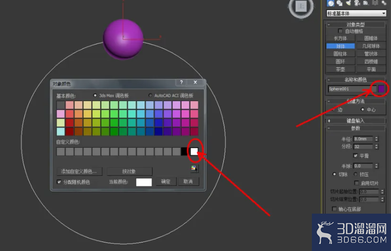The height and width of the screenshot is (251, 391).
Task: Pick the dark gray swatch starting the basic colors
Action: click(61, 105)
